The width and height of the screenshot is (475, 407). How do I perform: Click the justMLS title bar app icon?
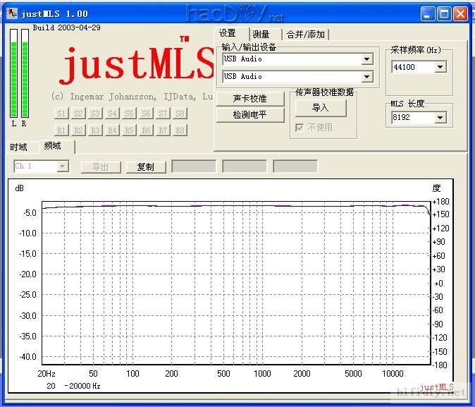[x=12, y=13]
